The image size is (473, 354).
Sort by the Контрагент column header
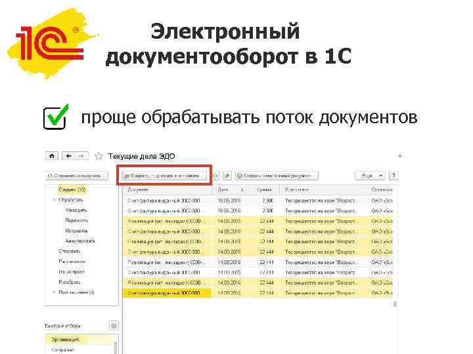(324, 189)
